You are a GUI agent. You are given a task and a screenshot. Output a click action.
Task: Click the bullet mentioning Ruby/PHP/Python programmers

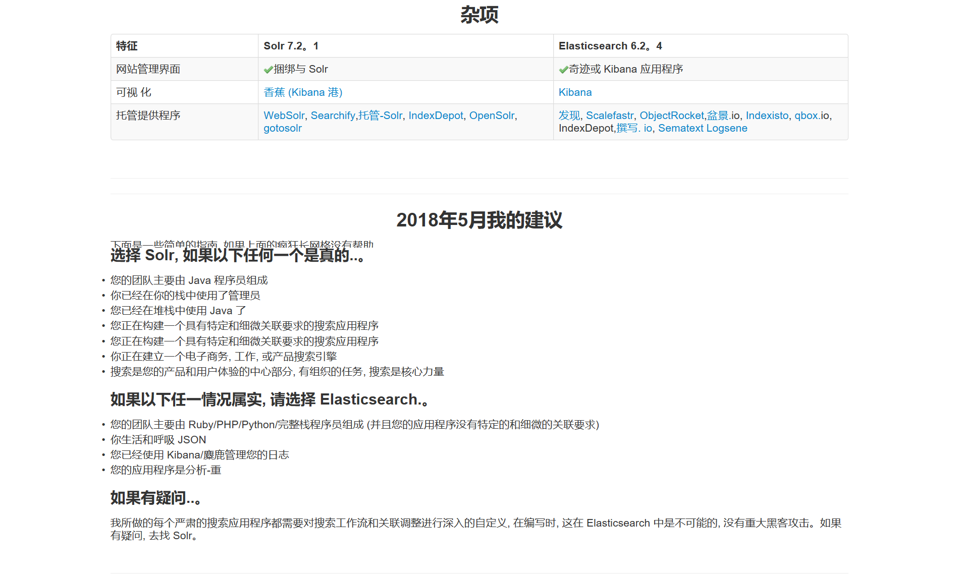355,425
